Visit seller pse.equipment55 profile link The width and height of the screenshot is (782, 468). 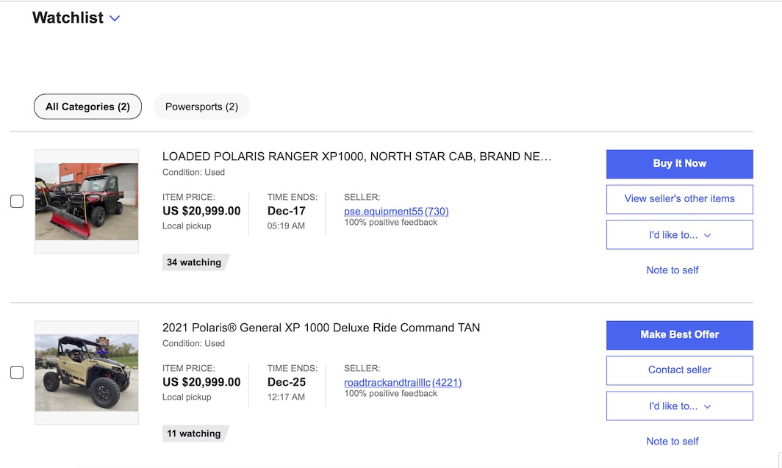(383, 212)
